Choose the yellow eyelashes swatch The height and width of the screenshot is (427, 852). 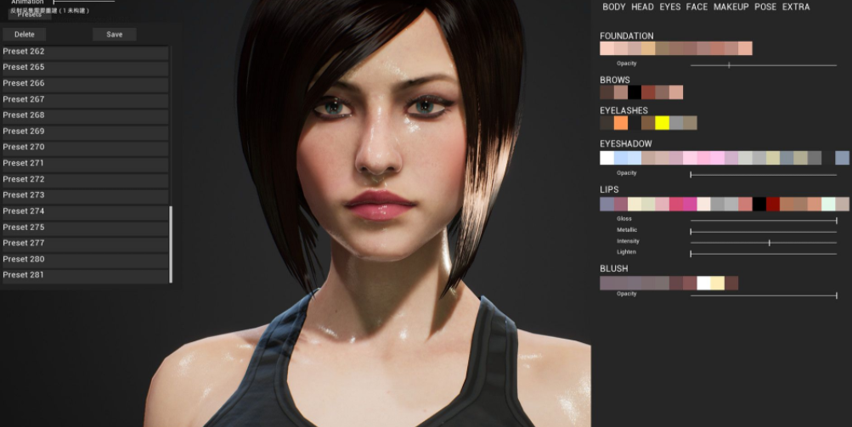[662, 123]
